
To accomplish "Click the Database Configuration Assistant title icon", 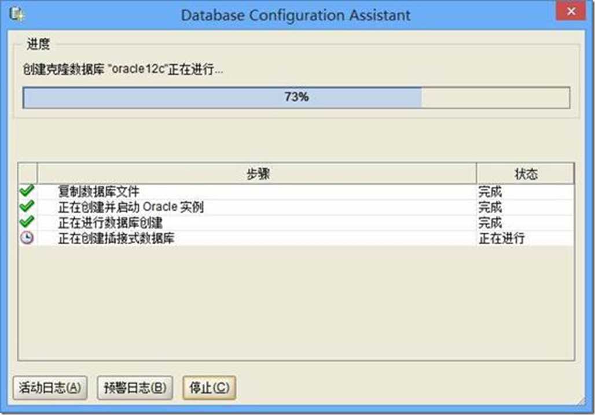I will tap(17, 15).
